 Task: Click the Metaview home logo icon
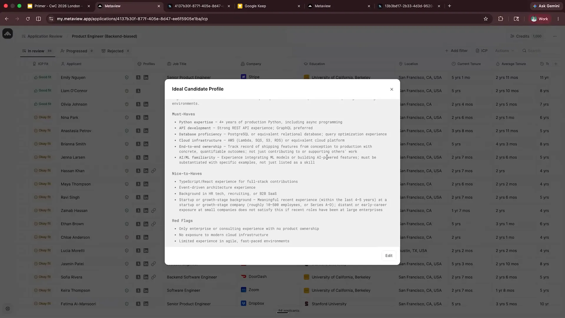(8, 34)
